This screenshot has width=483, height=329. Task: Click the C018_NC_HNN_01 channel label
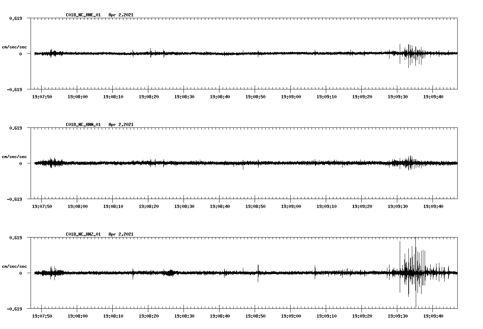(x=83, y=124)
